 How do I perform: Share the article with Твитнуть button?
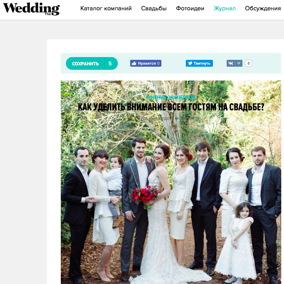[199, 63]
